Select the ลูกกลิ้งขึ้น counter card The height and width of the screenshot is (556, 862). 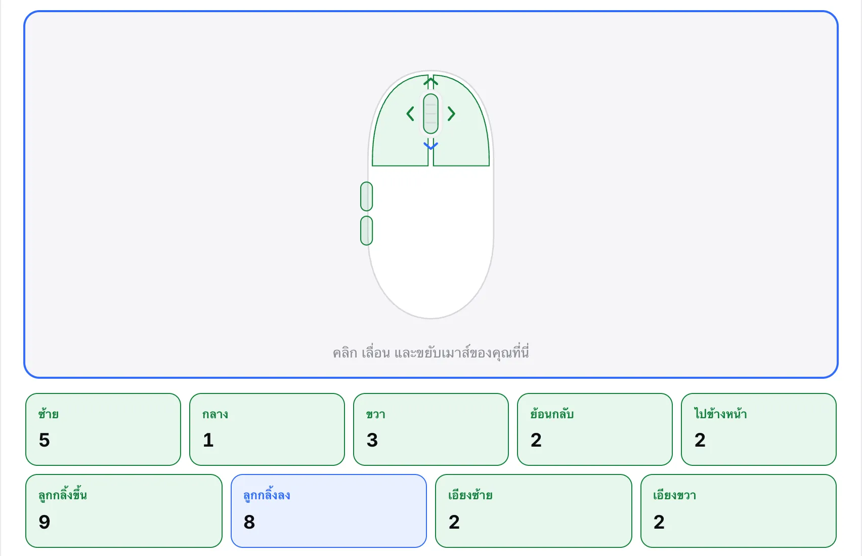pyautogui.click(x=124, y=511)
